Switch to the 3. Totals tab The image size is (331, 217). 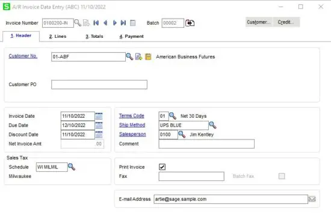pyautogui.click(x=94, y=36)
